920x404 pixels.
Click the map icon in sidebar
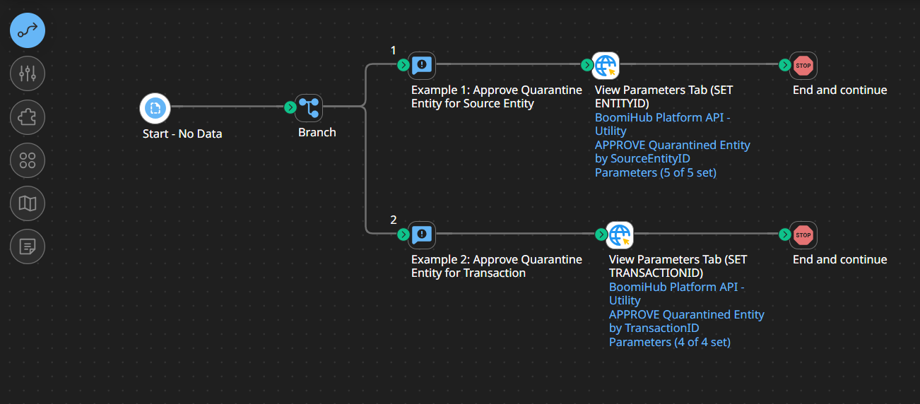tap(28, 203)
